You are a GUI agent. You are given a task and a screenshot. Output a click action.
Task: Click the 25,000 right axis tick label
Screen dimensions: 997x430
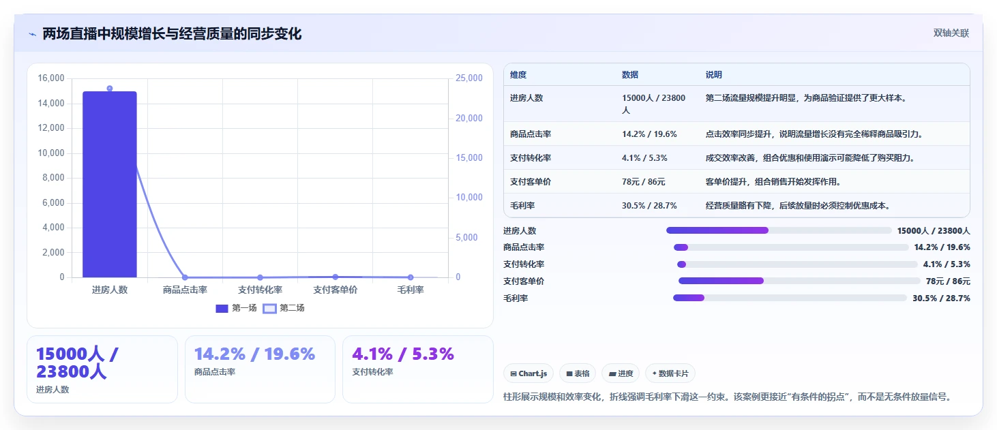468,78
